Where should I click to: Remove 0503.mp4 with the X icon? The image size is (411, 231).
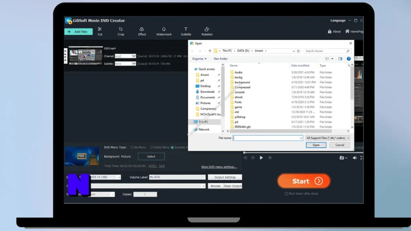[x=65, y=51]
